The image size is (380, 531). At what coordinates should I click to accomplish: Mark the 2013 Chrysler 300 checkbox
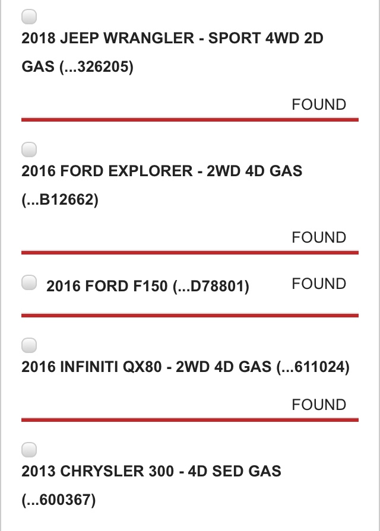pyautogui.click(x=29, y=449)
